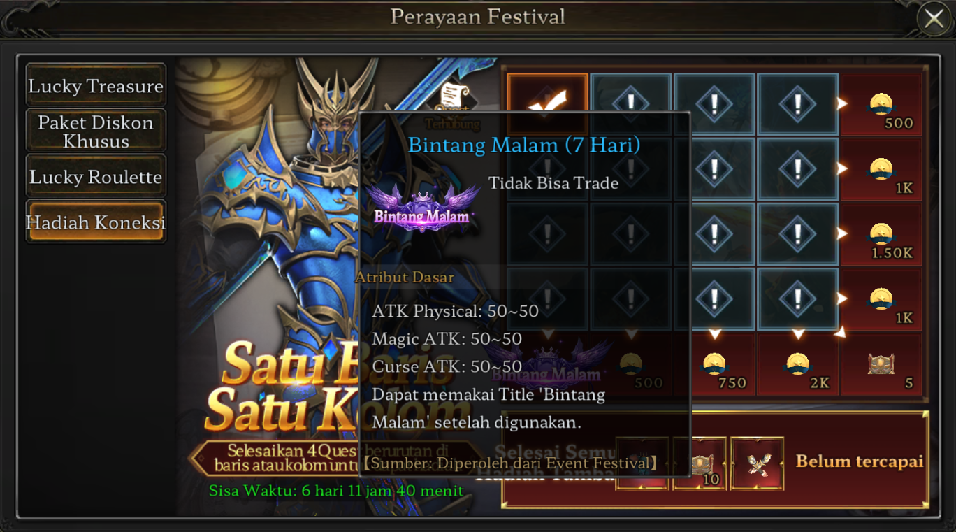This screenshot has width=956, height=532.
Task: Go to the Lucky Roulette tab
Action: (x=96, y=176)
